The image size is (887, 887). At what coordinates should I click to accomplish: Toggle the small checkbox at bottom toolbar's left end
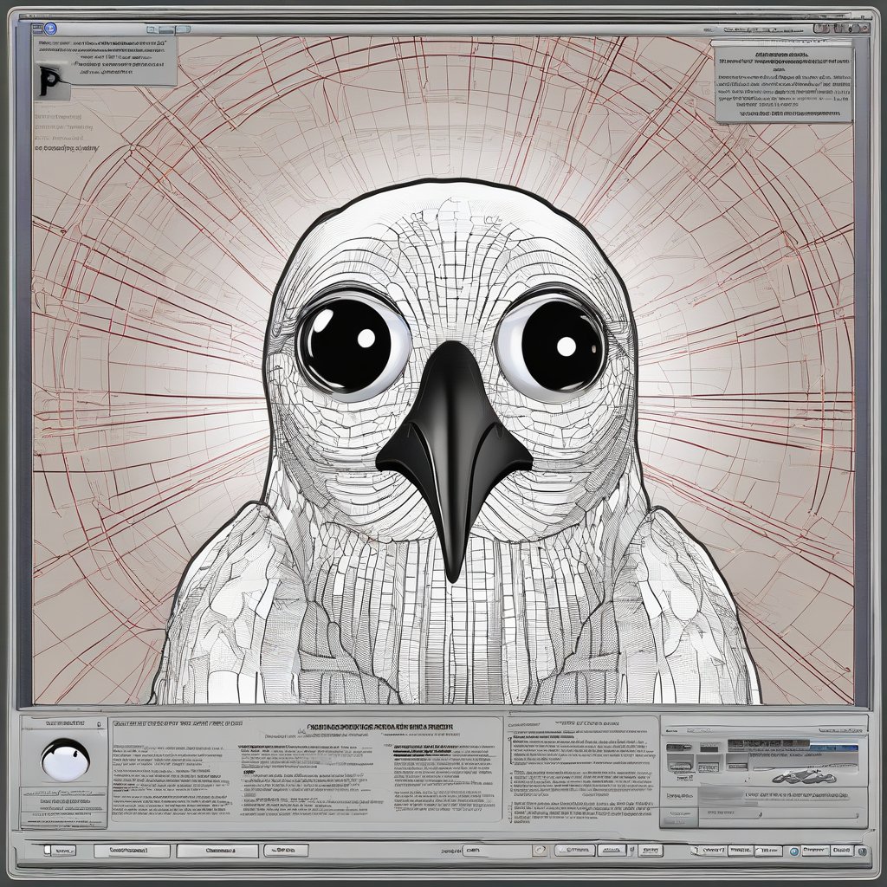click(48, 850)
